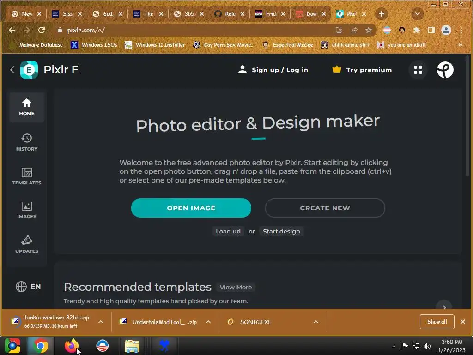The height and width of the screenshot is (355, 473).
Task: Open the Chrome three-dot menu
Action: pyautogui.click(x=461, y=30)
